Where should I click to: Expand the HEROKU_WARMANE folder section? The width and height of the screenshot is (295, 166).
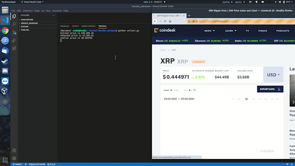point(29,23)
